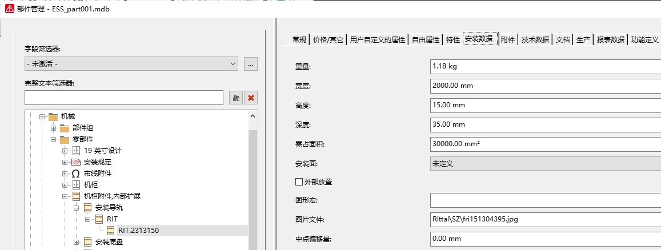Expand the 安装底盘 tree node
661x250 pixels.
pyautogui.click(x=76, y=242)
